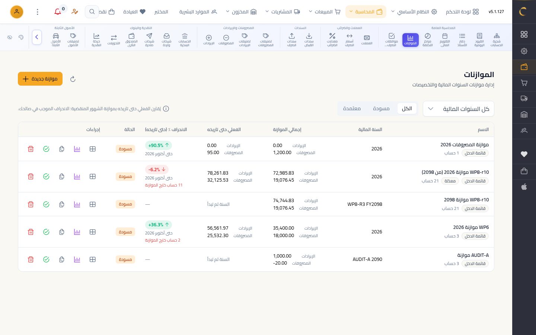Refresh the budgets list
Screen dimensions: 536x335
[x=73, y=79]
